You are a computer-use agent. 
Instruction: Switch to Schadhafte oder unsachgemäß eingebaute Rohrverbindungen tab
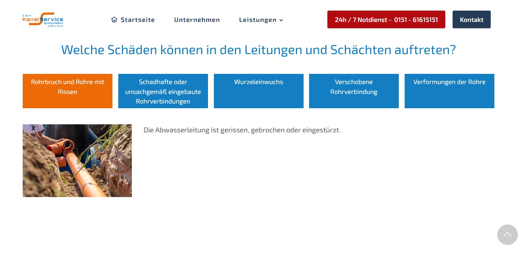click(163, 91)
